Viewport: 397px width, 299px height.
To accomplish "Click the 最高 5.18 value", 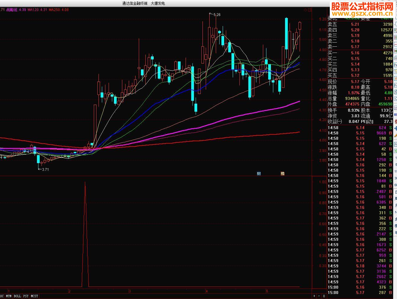I will [x=388, y=87].
